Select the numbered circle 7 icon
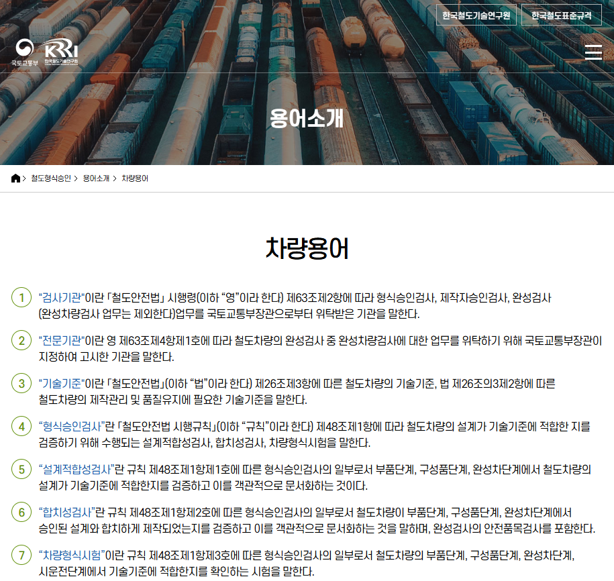614x581 pixels. (x=22, y=556)
